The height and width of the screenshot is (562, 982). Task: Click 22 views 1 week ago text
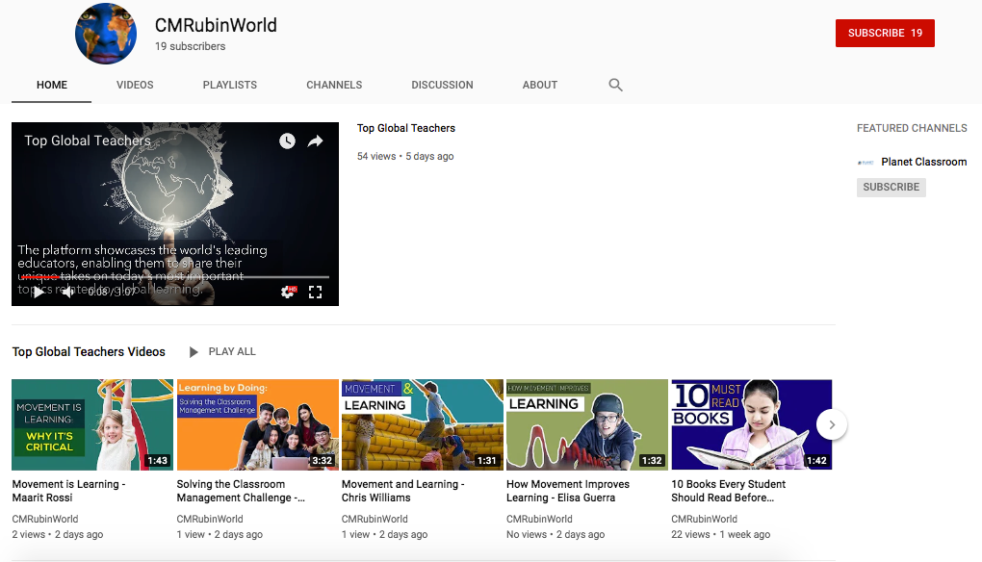pyautogui.click(x=721, y=534)
